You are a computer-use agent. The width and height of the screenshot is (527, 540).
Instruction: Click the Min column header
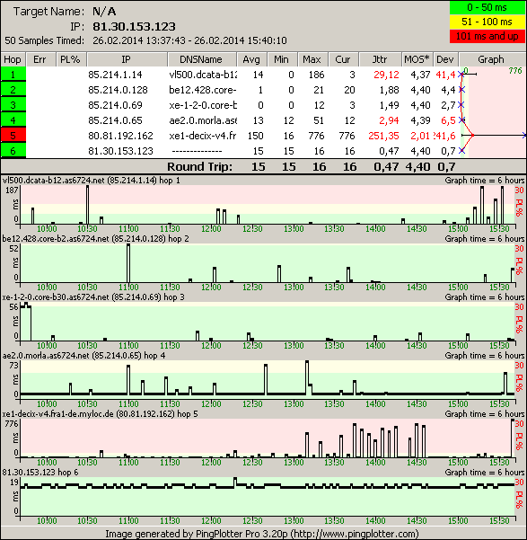coord(282,59)
